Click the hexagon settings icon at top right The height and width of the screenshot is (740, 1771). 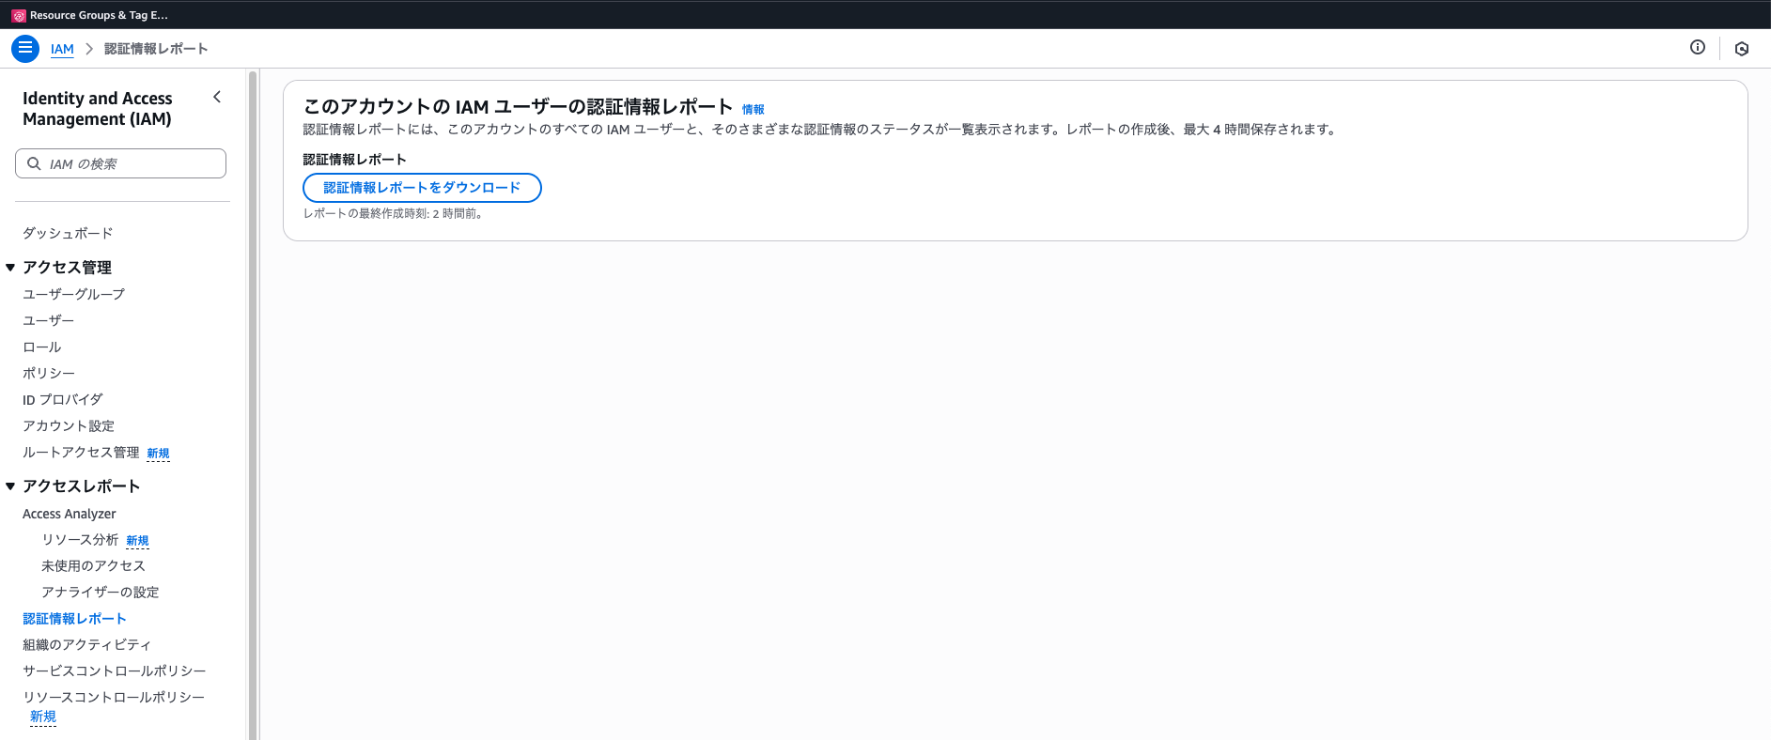point(1741,49)
